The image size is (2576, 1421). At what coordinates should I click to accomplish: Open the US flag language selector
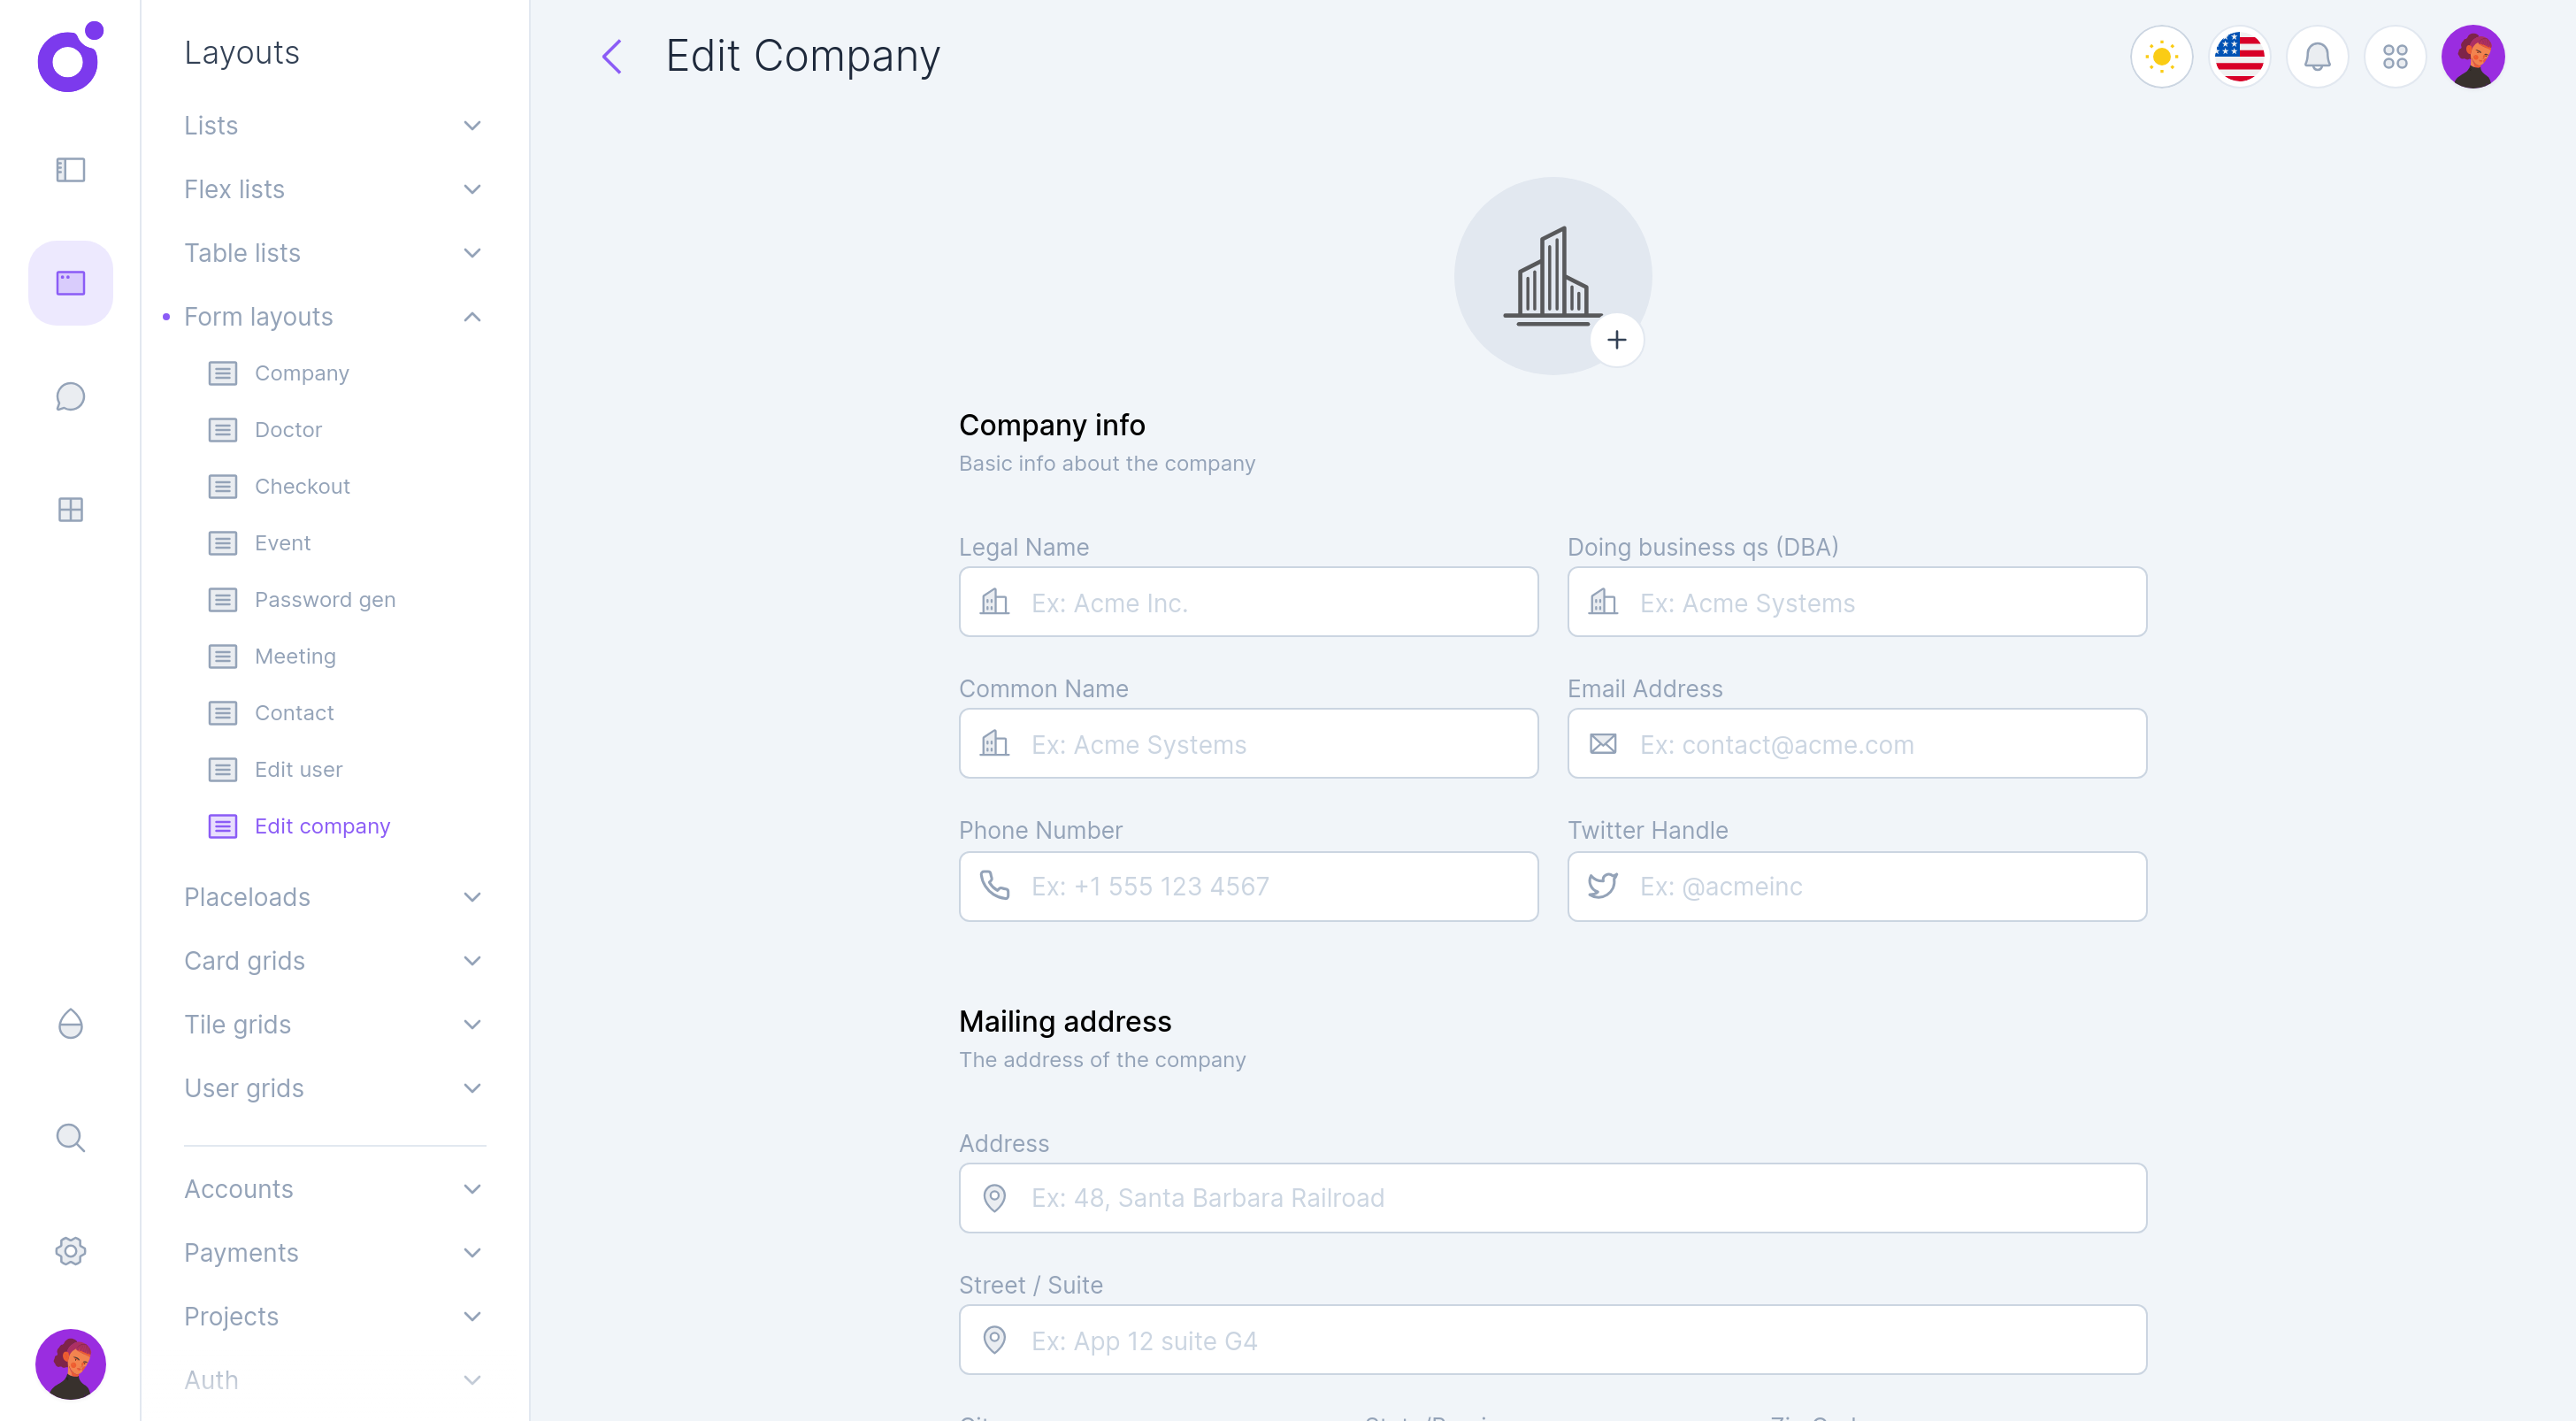tap(2239, 57)
